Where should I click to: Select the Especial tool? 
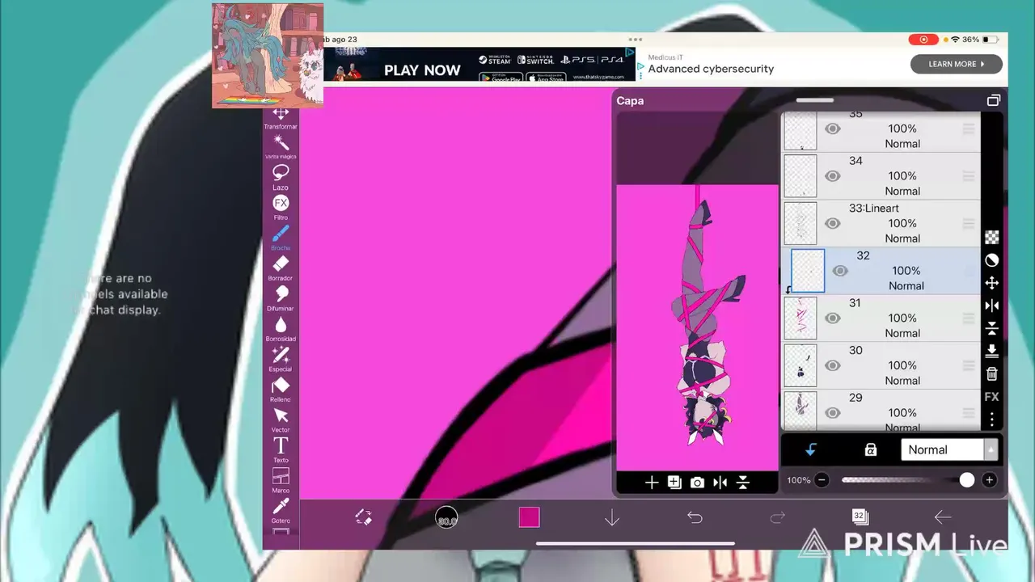pos(281,359)
